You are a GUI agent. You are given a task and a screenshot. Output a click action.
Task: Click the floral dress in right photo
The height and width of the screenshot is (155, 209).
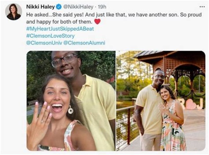coord(173,127)
